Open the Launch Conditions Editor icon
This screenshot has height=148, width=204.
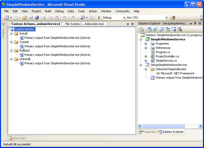point(180,29)
